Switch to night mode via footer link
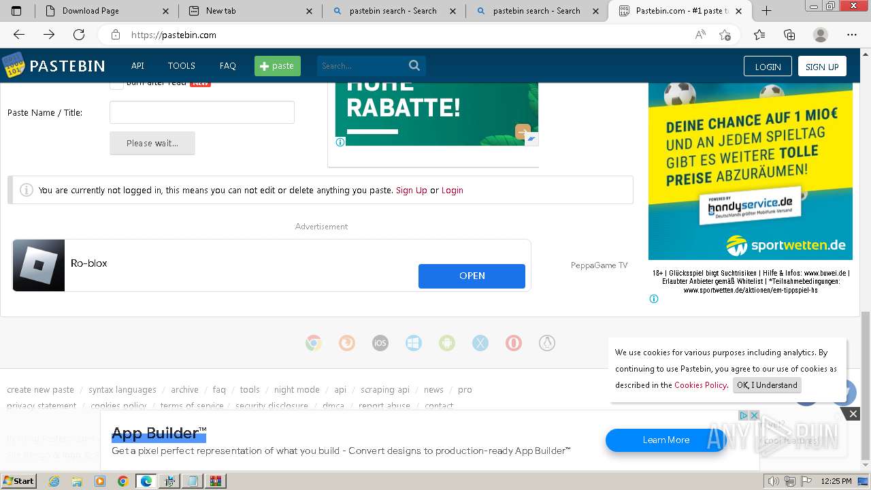The width and height of the screenshot is (871, 490). click(x=297, y=390)
